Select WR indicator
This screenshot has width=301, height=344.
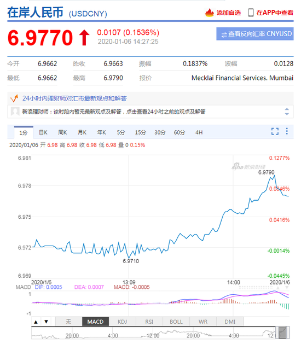(203, 322)
